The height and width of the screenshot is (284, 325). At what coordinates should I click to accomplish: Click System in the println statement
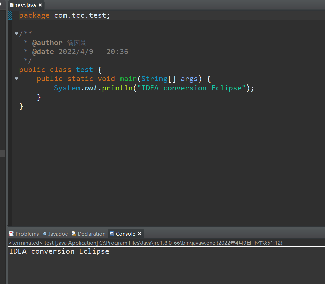[x=67, y=88]
